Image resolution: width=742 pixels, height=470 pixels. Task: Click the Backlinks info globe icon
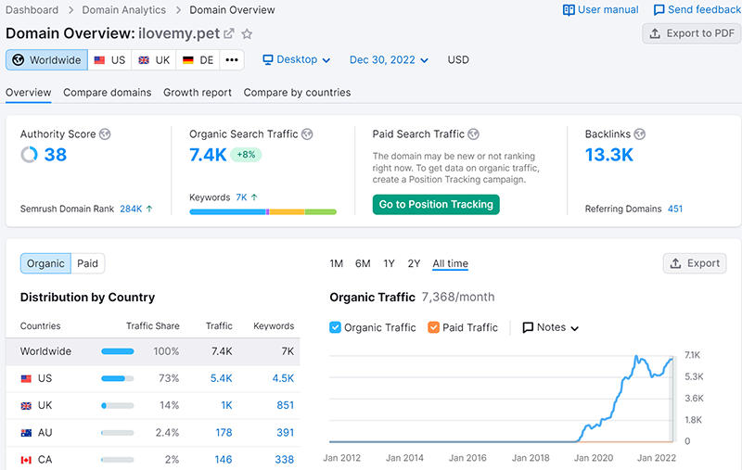click(x=639, y=134)
